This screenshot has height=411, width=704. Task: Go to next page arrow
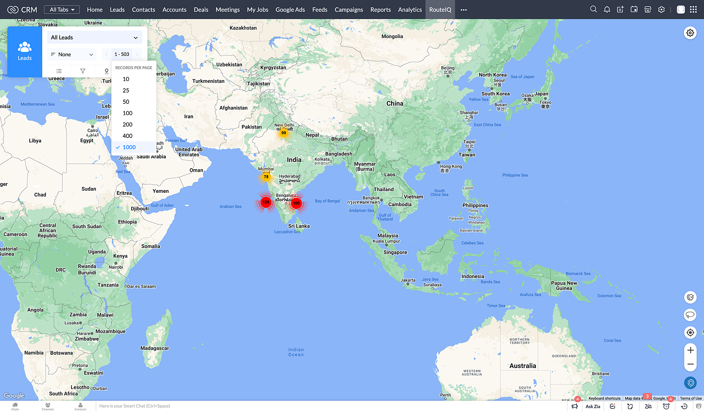pos(137,54)
